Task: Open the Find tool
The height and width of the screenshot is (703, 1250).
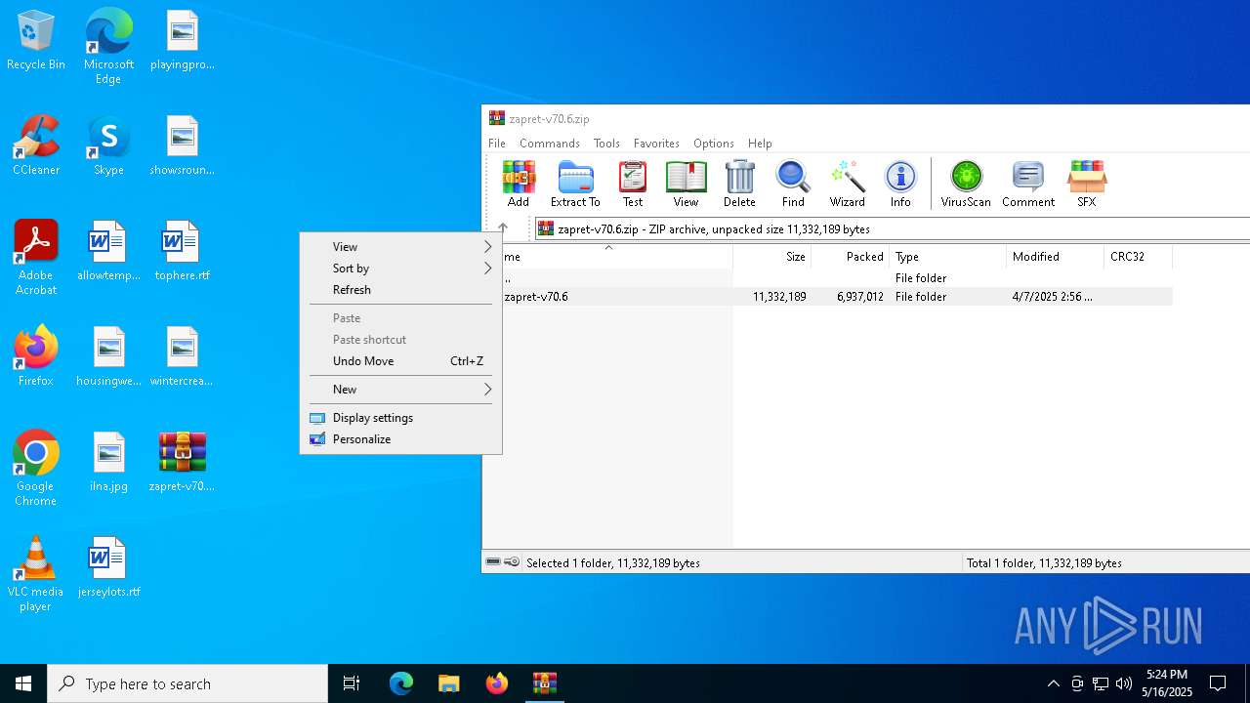Action: (x=793, y=185)
